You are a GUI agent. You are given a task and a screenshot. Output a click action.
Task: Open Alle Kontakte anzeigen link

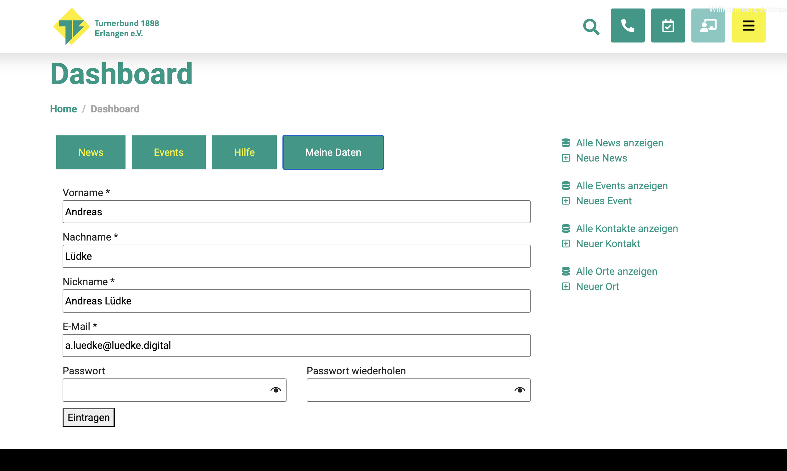[627, 229]
